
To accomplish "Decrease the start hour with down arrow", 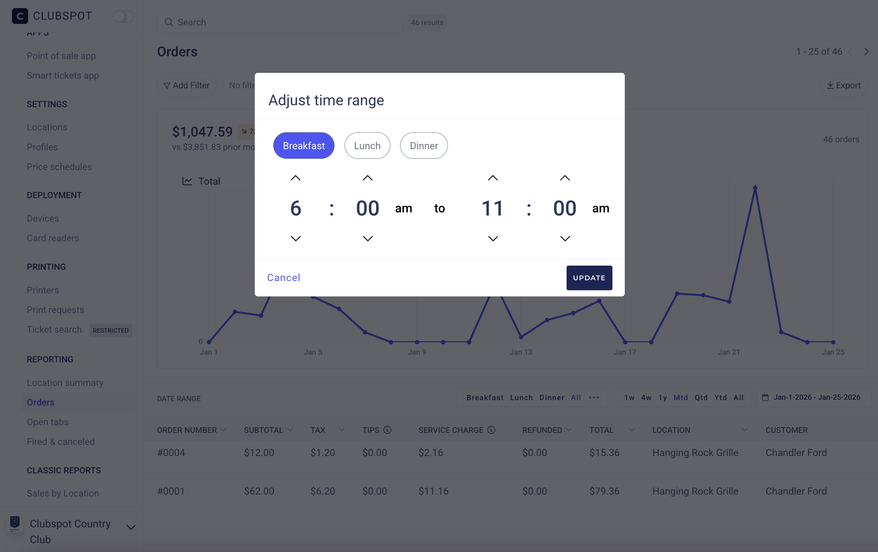I will pos(296,239).
